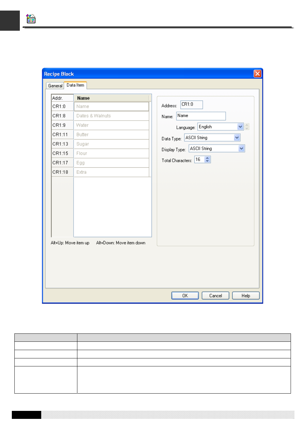Click the Address field showing CR1:0
Screen dimensions: 305x432
[192, 105]
